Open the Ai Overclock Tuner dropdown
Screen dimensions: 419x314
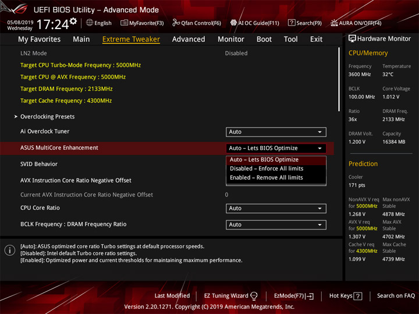tap(276, 132)
